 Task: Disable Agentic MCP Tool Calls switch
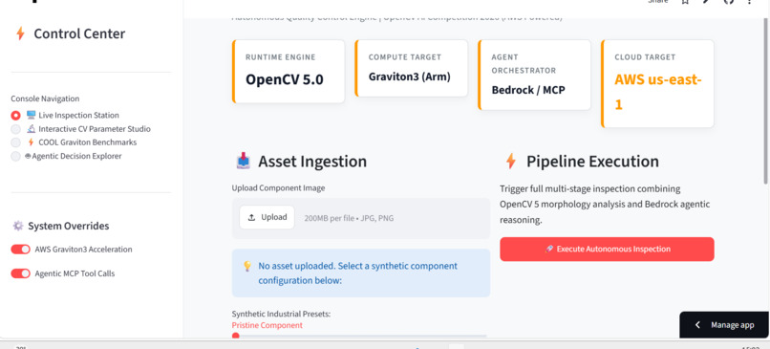click(21, 273)
